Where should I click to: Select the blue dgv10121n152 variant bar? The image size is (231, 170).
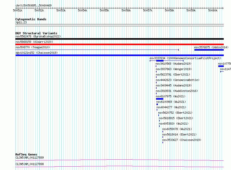pyautogui.click(x=119, y=55)
